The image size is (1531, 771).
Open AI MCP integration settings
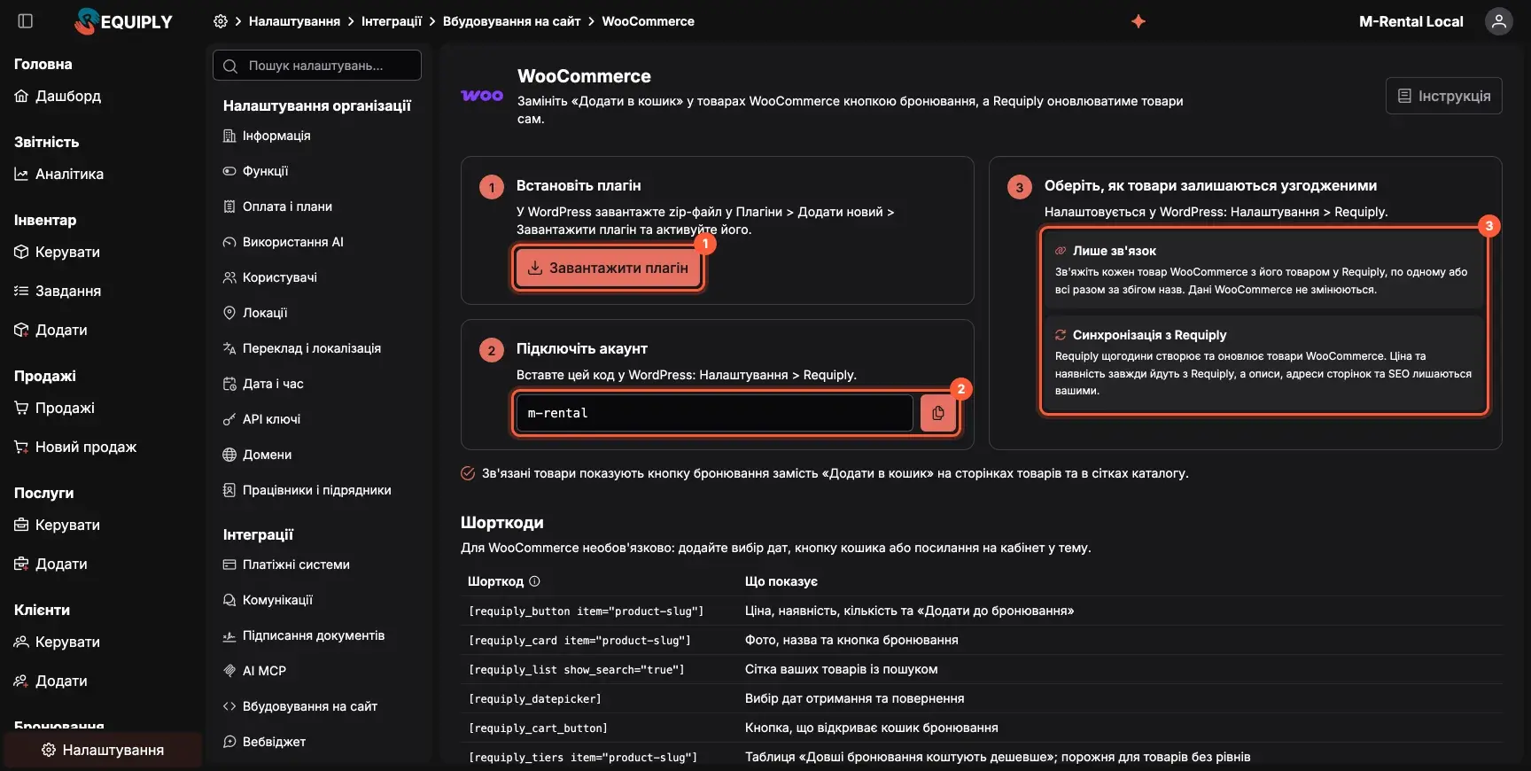click(x=254, y=671)
